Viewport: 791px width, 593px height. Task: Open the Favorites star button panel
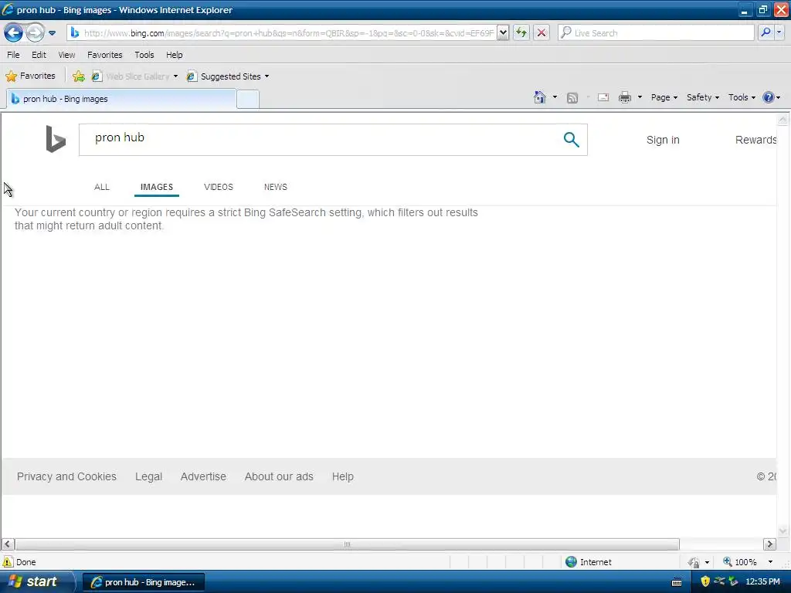[30, 76]
